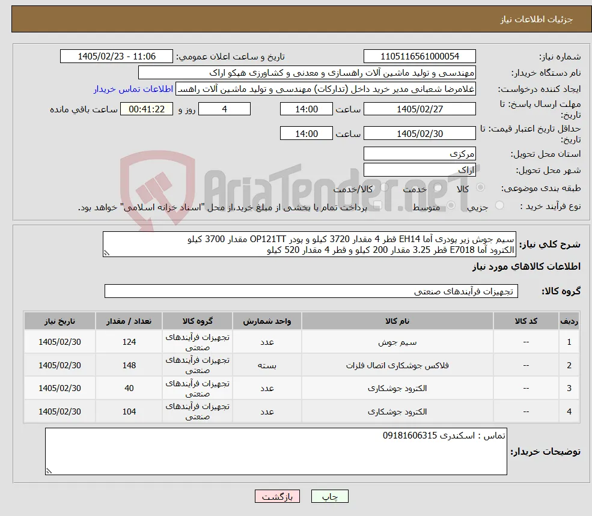592x516 pixels.
Task: Click the price validity date 1405/02/30 field
Action: 420,133
